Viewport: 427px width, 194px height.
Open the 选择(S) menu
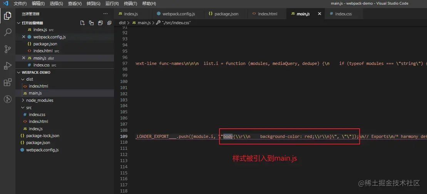tap(56, 3)
